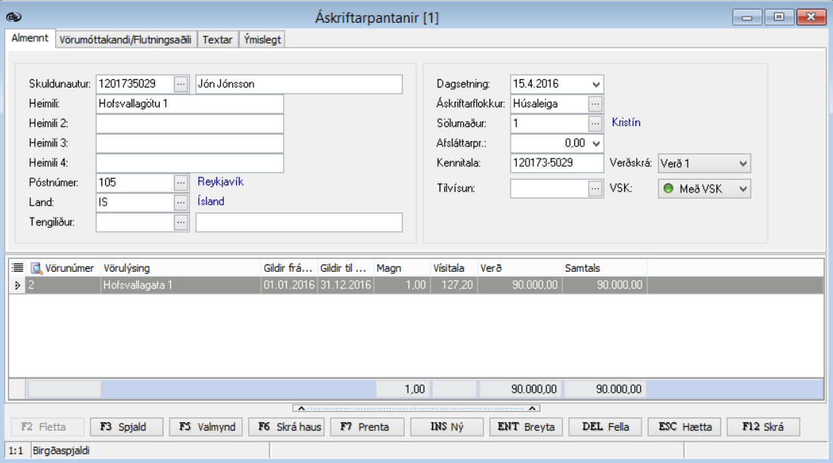The width and height of the screenshot is (833, 463).
Task: Expand the Dagsetning date dropdown
Action: pyautogui.click(x=595, y=84)
